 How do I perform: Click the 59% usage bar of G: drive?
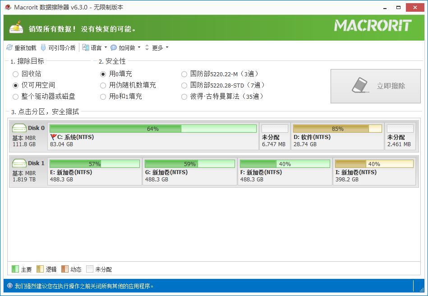[190, 164]
